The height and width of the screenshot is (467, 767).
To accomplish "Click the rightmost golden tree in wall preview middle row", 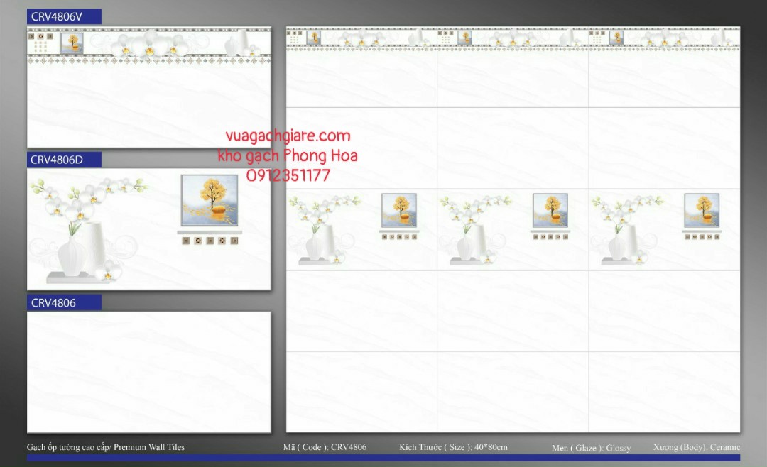I will [701, 210].
